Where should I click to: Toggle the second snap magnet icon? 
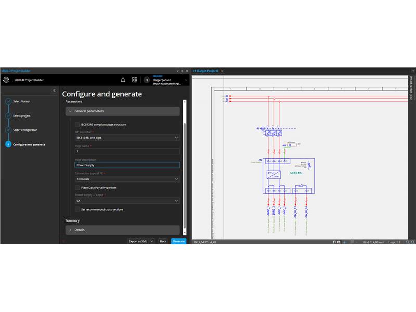point(339,242)
